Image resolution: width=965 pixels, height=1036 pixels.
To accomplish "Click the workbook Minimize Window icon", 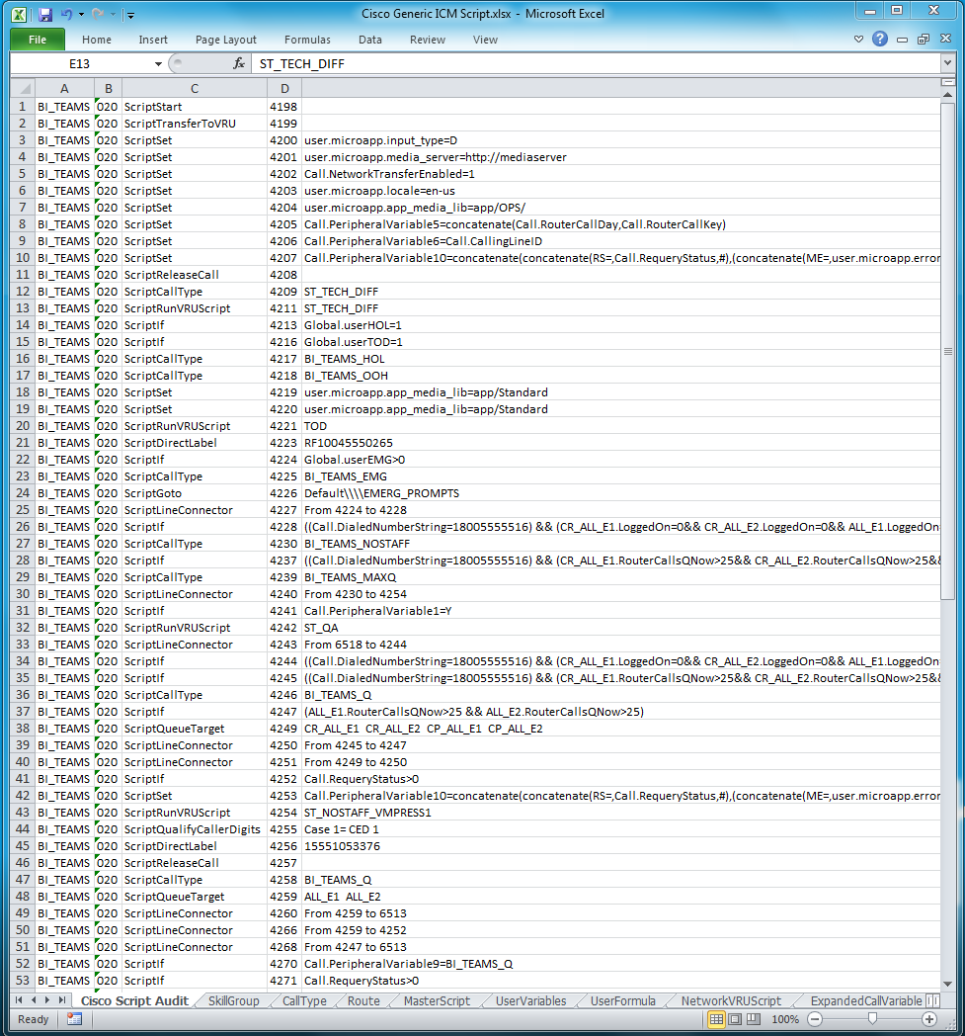I will [x=903, y=40].
